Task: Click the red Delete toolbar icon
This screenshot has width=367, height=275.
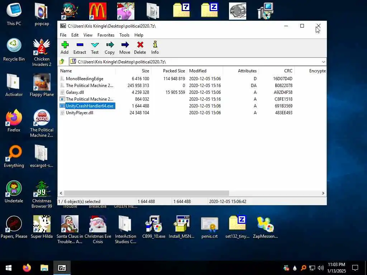Action: click(140, 48)
